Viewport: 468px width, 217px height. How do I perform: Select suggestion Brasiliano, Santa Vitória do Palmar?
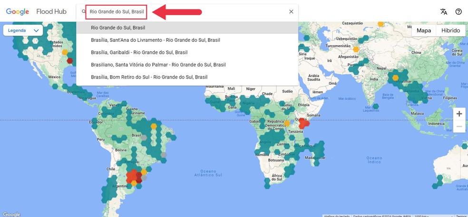tap(187, 65)
